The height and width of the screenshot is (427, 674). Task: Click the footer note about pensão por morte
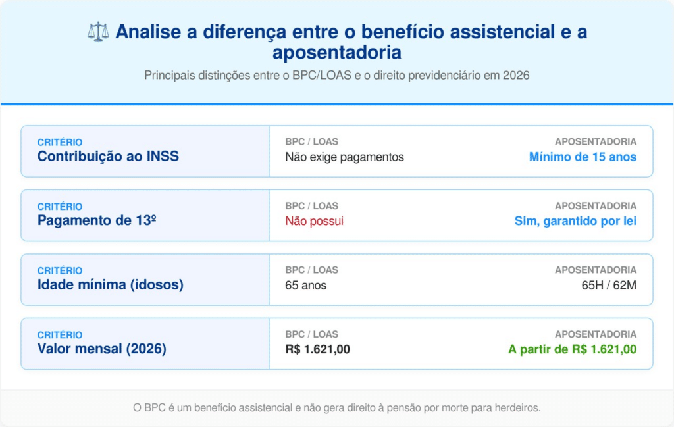point(336,408)
